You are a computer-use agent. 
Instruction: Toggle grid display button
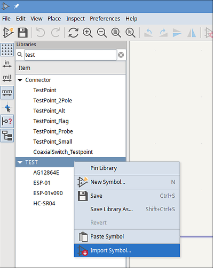click(x=7, y=49)
